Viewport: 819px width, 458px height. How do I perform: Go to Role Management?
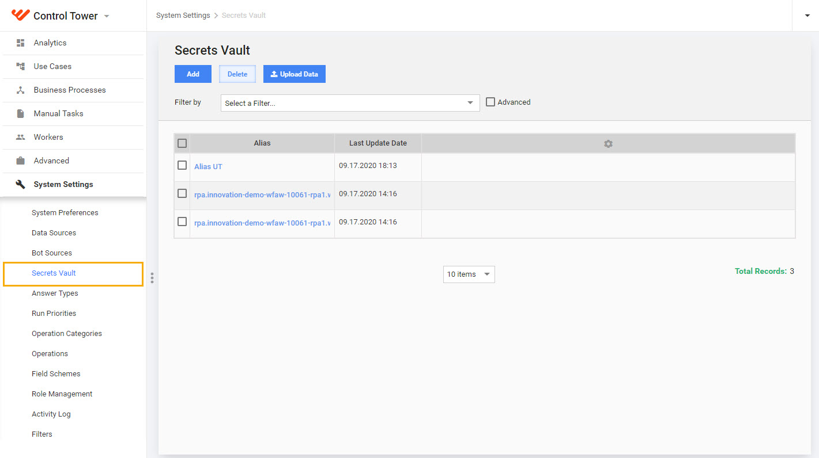pos(62,394)
